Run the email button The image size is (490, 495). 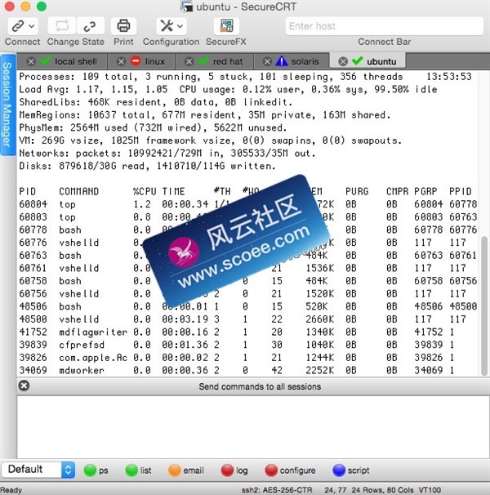186,470
